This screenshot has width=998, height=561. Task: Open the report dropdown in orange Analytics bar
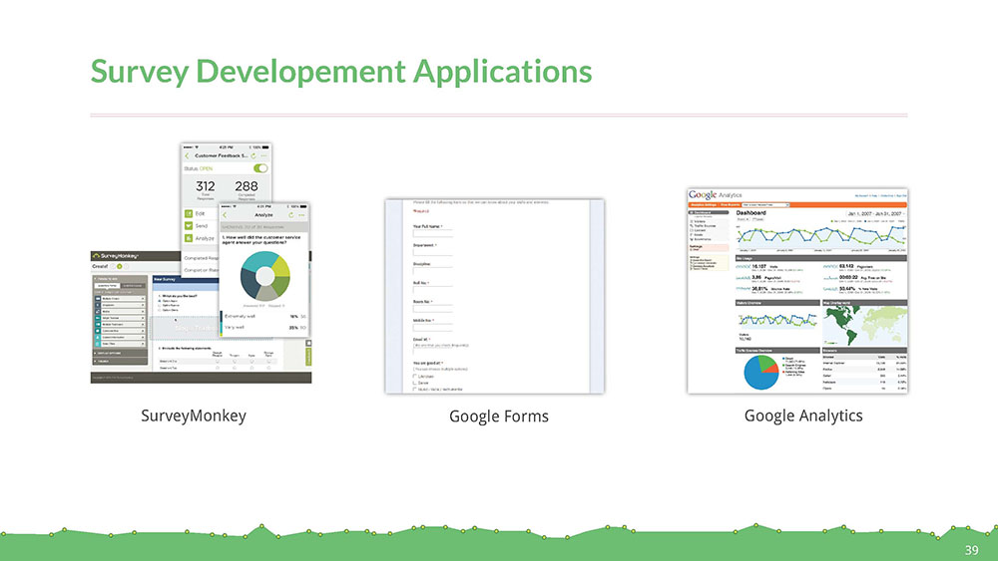point(765,205)
